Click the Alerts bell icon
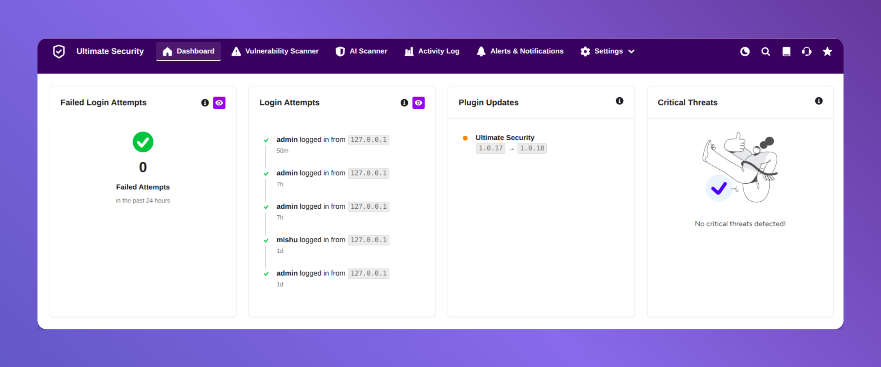This screenshot has height=367, width=881. click(481, 52)
